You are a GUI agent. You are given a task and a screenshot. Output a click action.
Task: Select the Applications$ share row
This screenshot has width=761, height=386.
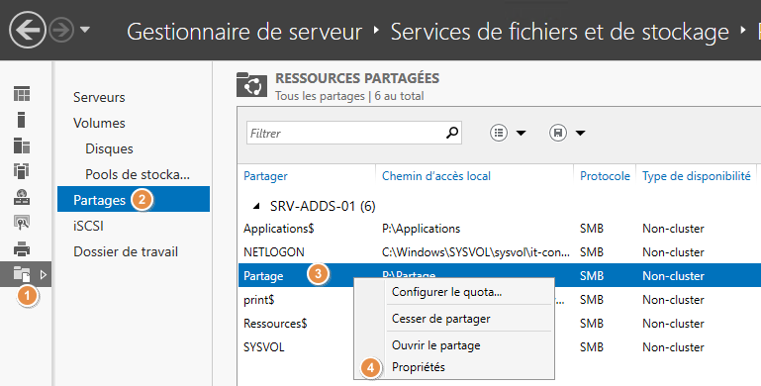click(500, 229)
